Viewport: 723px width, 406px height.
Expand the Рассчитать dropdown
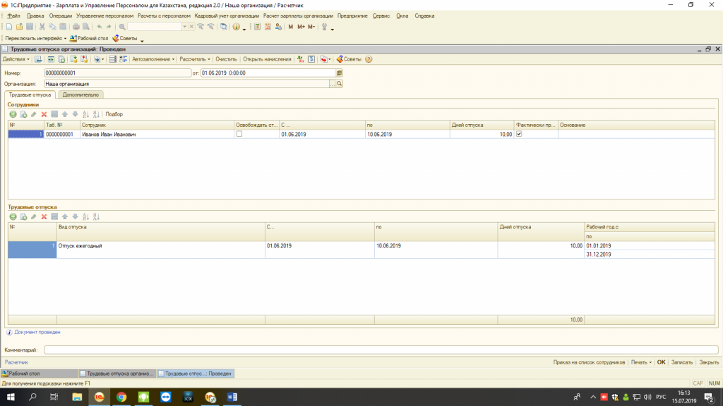(195, 59)
